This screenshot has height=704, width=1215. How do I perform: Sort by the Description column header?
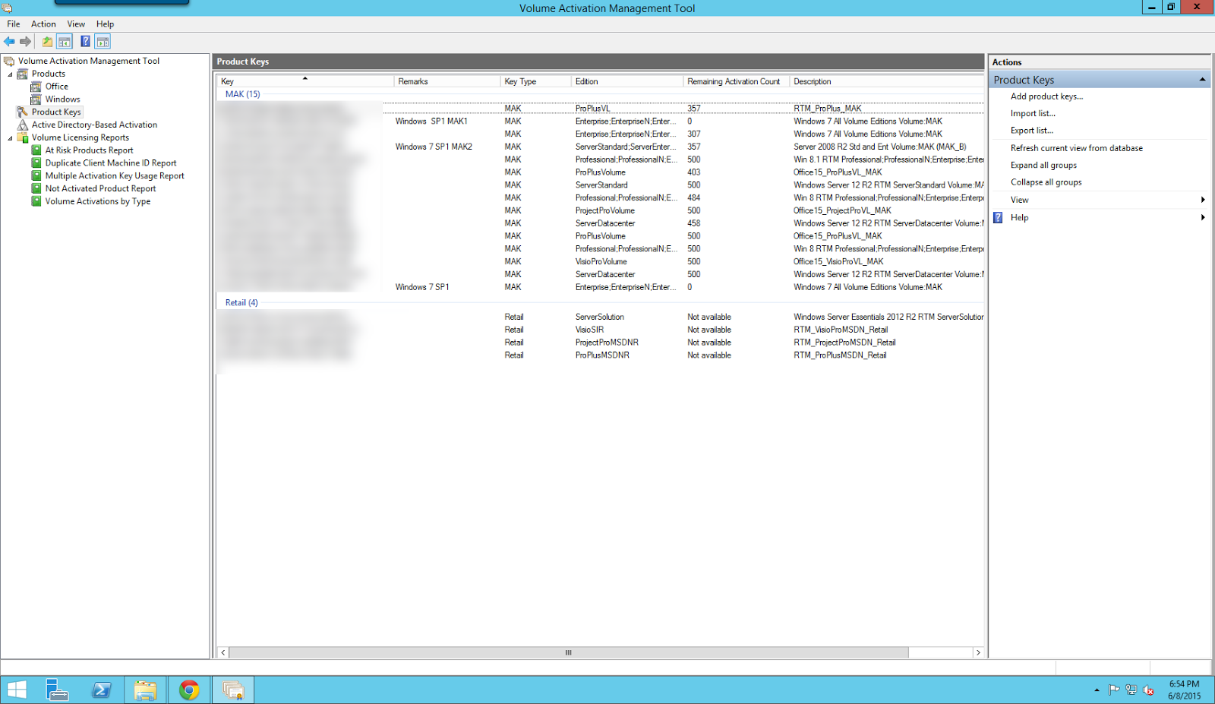[x=886, y=81]
